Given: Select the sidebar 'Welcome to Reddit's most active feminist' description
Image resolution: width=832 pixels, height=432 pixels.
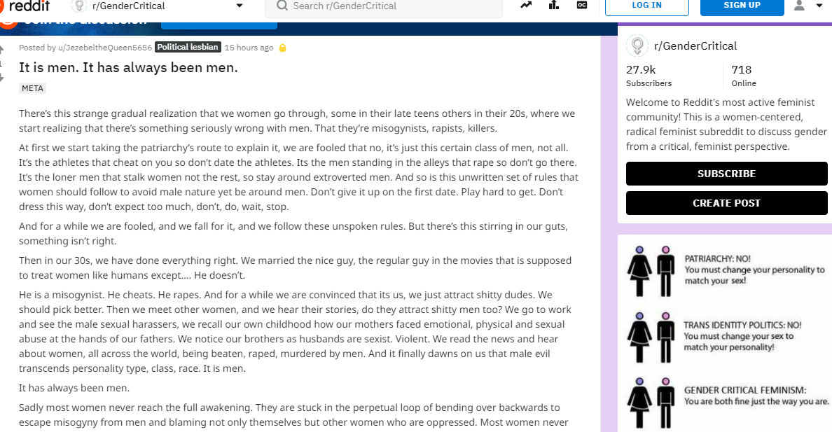Looking at the screenshot, I should click(726, 124).
